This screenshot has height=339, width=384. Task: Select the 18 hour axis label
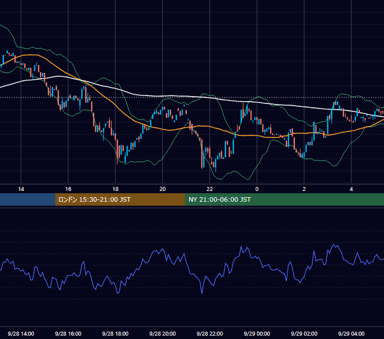coord(115,189)
